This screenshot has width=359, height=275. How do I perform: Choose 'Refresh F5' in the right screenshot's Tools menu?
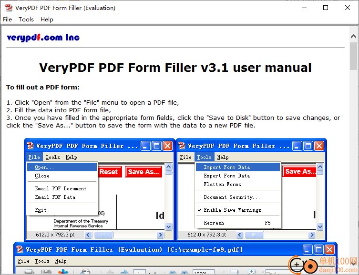pos(238,223)
